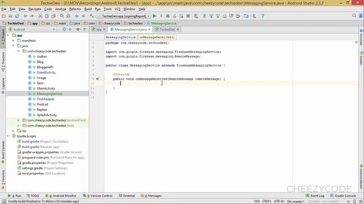This screenshot has width=364, height=204.
Task: Click the MessagingService breadcrumb in navigation bar
Action: pos(162,23)
